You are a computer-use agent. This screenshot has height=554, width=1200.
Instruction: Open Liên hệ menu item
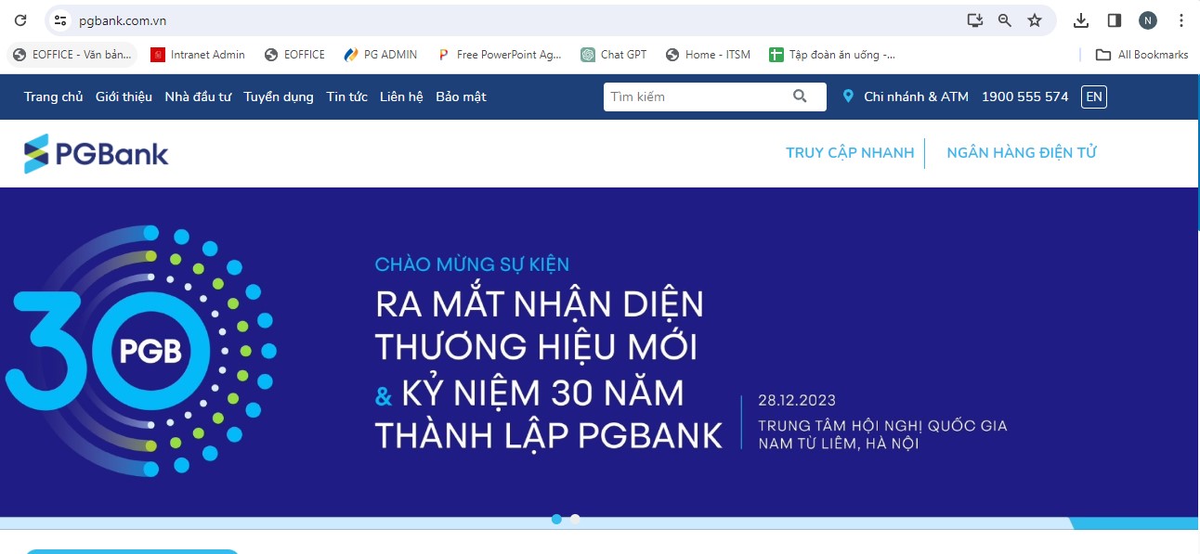tap(401, 97)
